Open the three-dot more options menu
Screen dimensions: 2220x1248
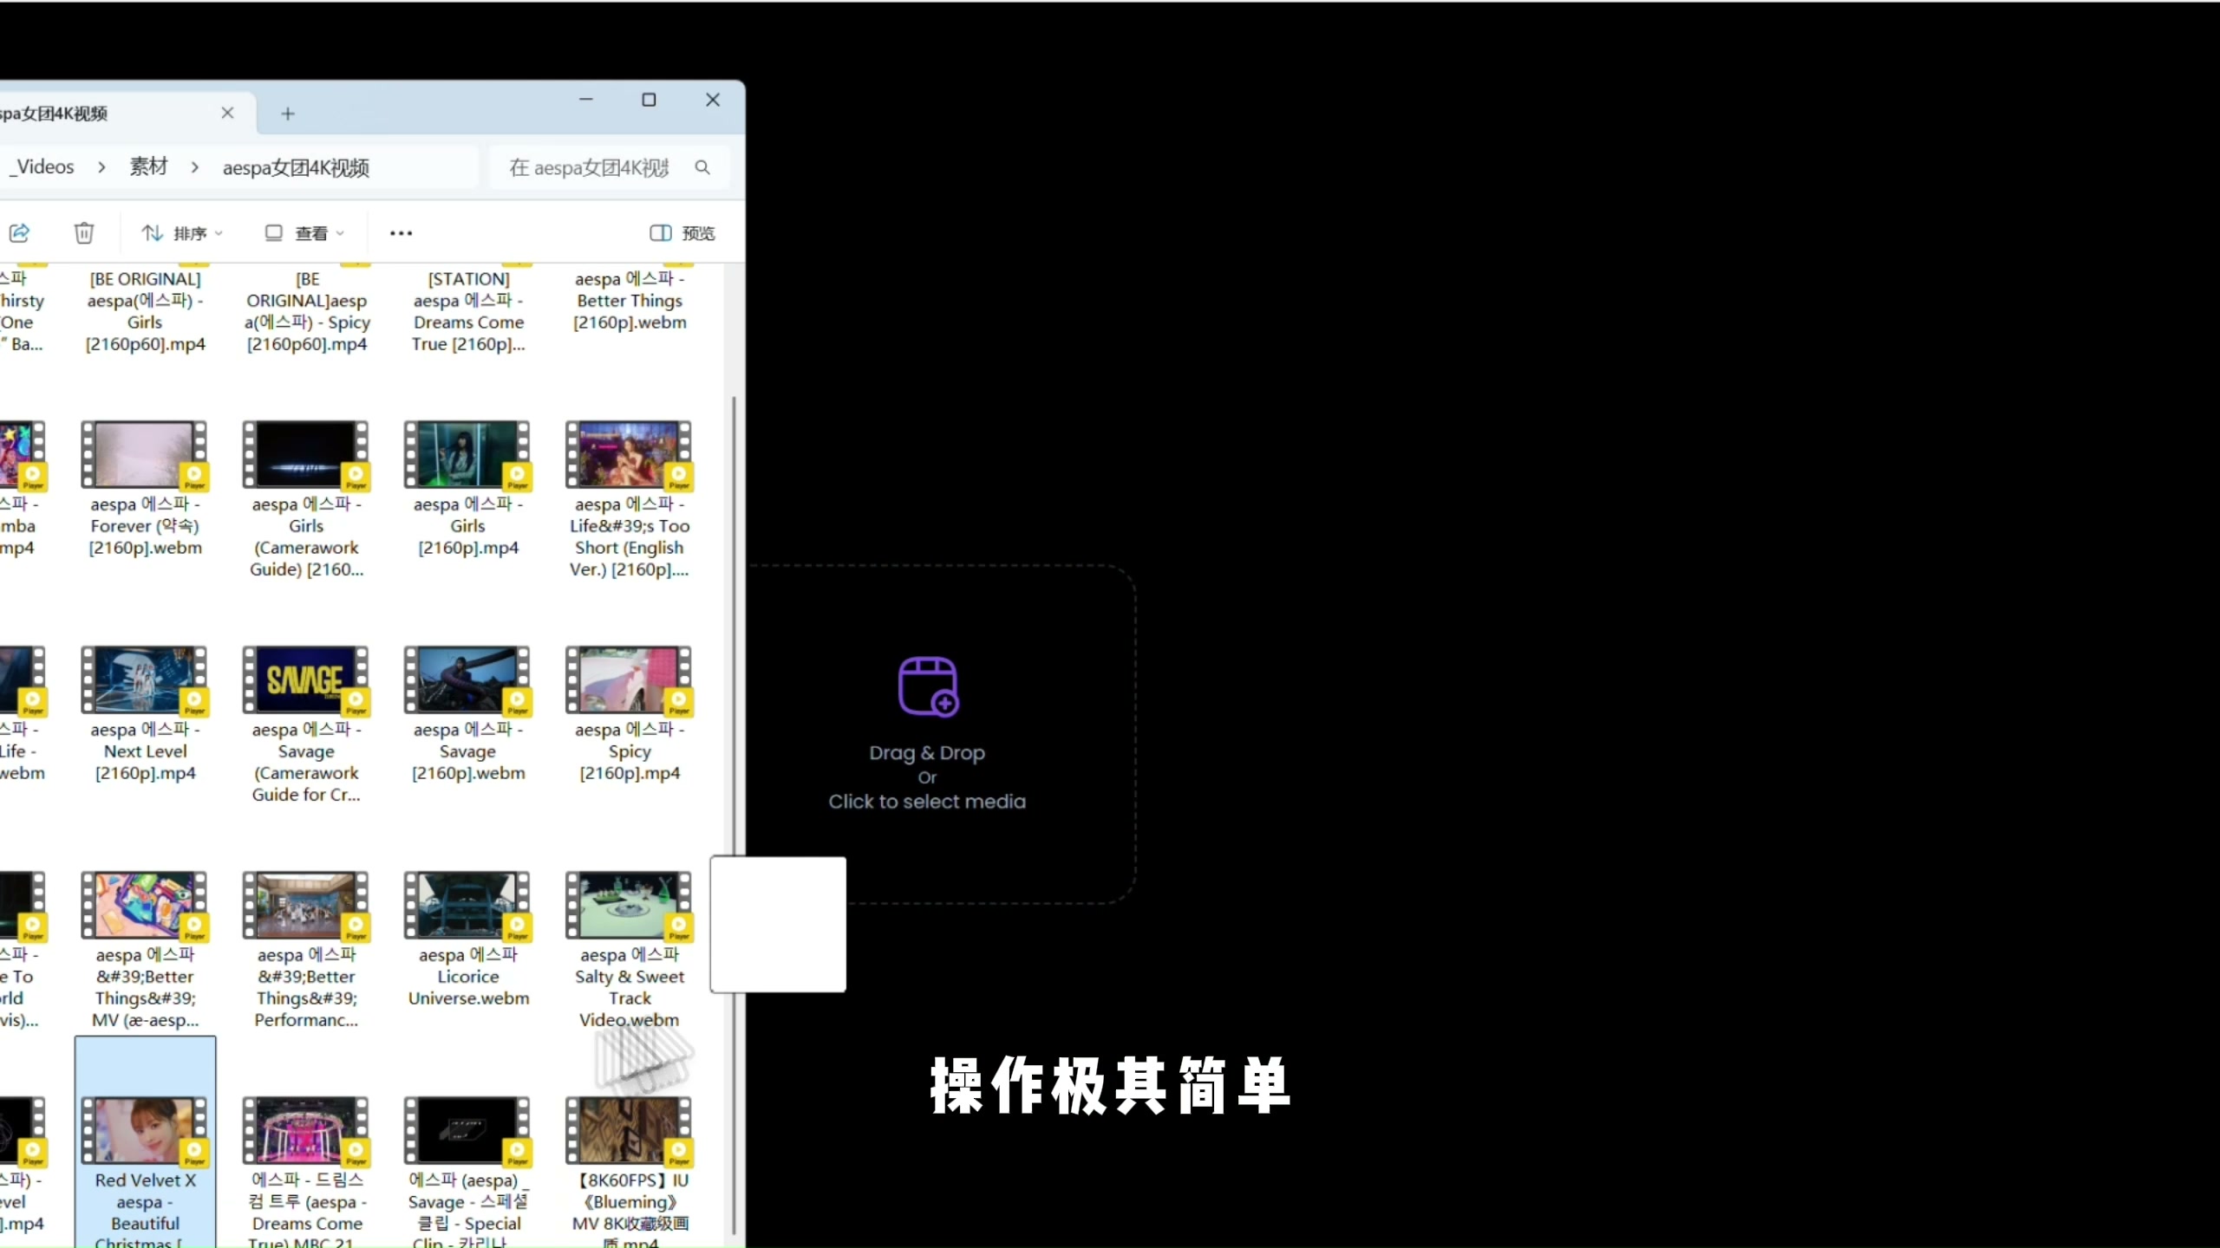click(401, 233)
